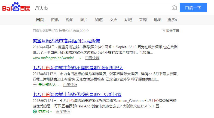
Task: Open the 知道 tab
Action: pyautogui.click(x=99, y=20)
